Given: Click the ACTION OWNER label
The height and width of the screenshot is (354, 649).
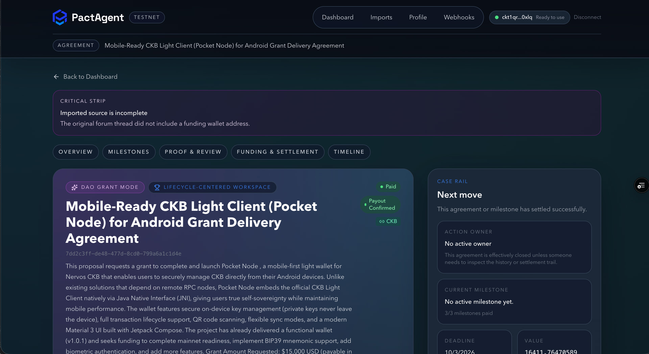Looking at the screenshot, I should tap(468, 232).
